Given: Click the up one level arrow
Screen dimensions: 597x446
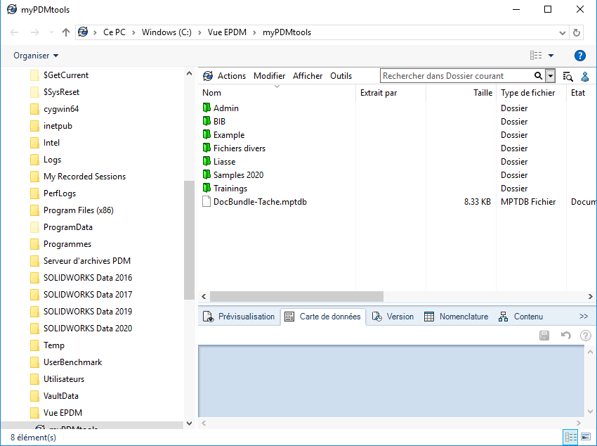Looking at the screenshot, I should tap(66, 32).
